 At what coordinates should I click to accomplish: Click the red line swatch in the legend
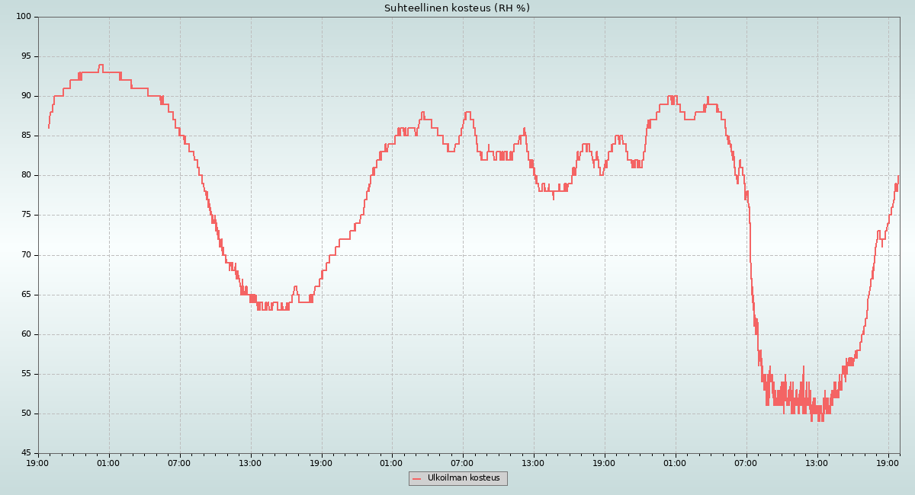click(416, 479)
